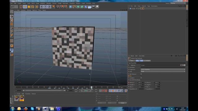Click the Undo arrow in top toolbar
The width and height of the screenshot is (198, 111).
tap(12, 7)
